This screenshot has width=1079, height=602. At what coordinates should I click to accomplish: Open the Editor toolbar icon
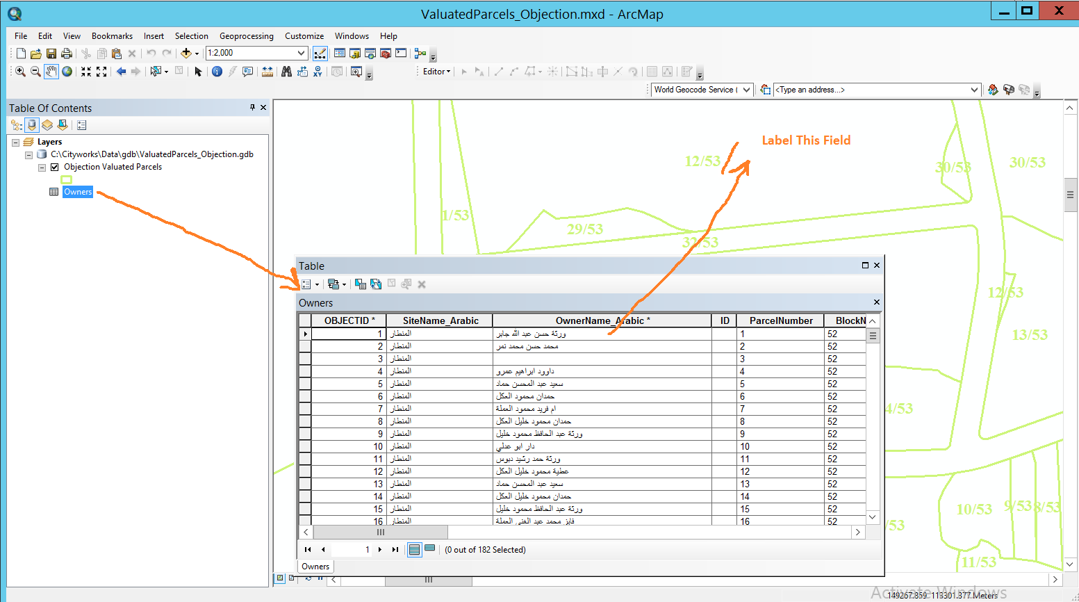320,54
